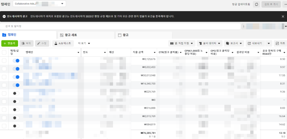Open the CPM column header dropdown arrow
287x139 pixels.
pos(206,52)
